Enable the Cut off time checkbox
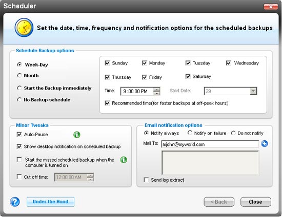Viewport: 282px width, 217px height. point(19,177)
